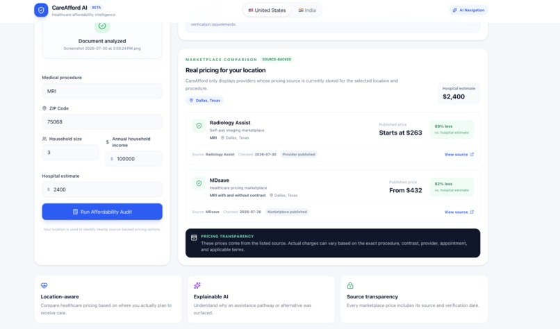Viewport: 560px width, 329px height.
Task: Click the location pin in Radiology Assist row
Action: pyautogui.click(x=222, y=137)
